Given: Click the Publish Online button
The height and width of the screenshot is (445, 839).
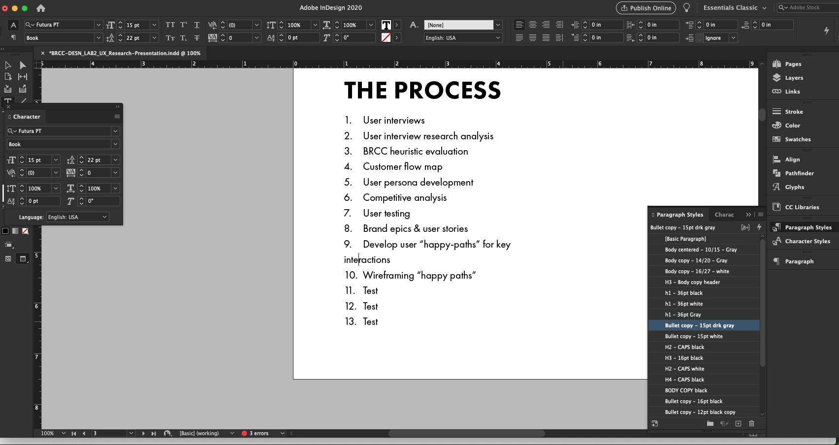Looking at the screenshot, I should [x=645, y=8].
